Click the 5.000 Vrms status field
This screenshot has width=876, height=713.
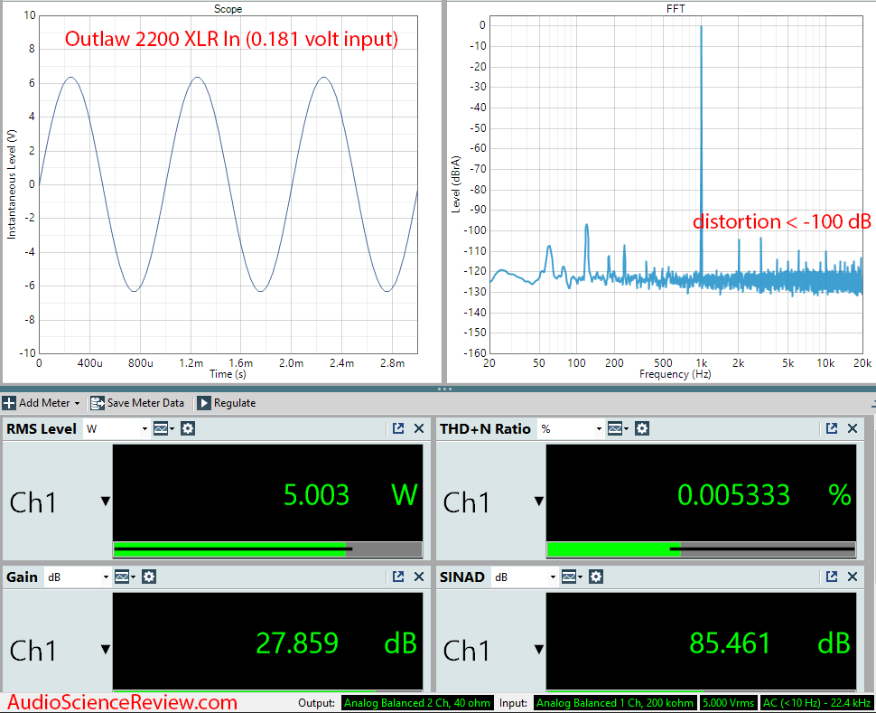click(x=729, y=703)
